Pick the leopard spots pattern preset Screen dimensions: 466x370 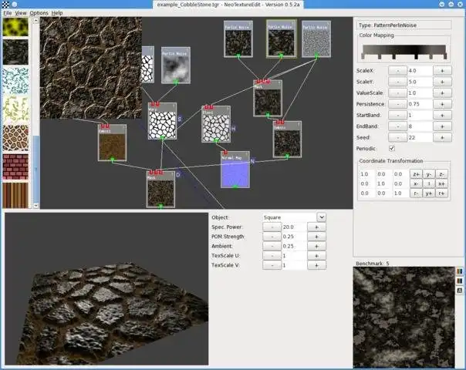click(15, 138)
